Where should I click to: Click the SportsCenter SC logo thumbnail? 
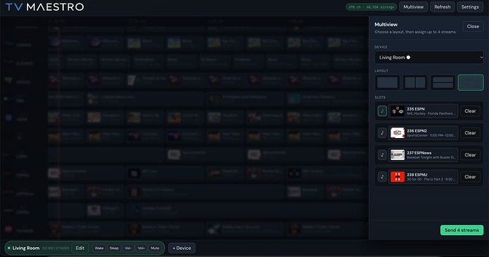point(398,133)
